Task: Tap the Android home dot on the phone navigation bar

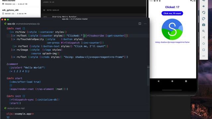Action: [x=172, y=81]
